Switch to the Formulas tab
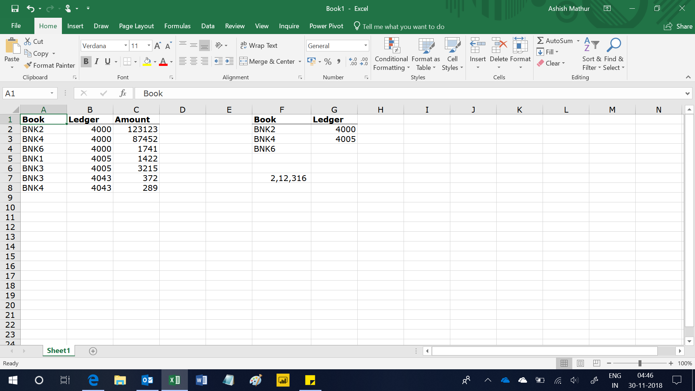695x391 pixels. (177, 26)
